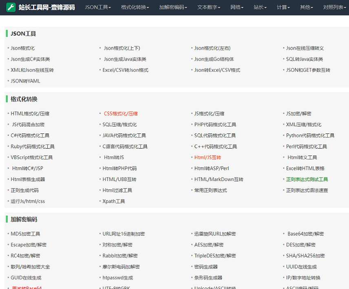Open Json生成Go结构体 tool

pyautogui.click(x=214, y=59)
